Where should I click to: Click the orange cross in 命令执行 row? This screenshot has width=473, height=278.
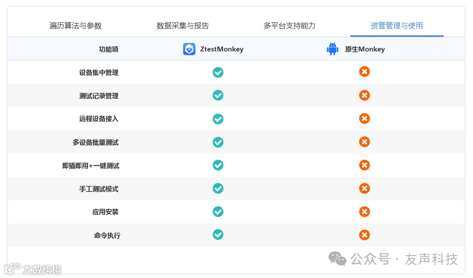[x=364, y=235]
